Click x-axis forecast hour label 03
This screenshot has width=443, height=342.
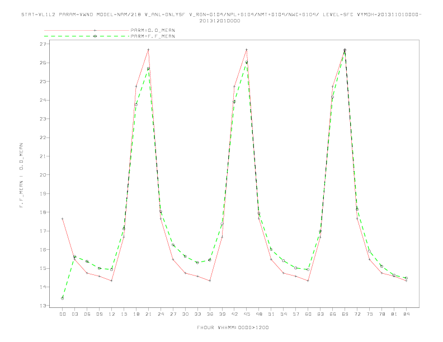click(x=74, y=314)
